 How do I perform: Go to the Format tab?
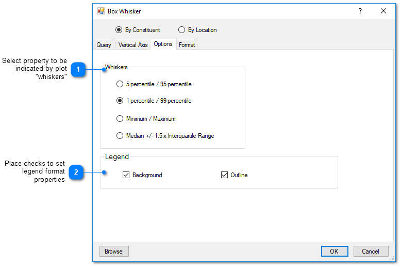click(x=187, y=45)
